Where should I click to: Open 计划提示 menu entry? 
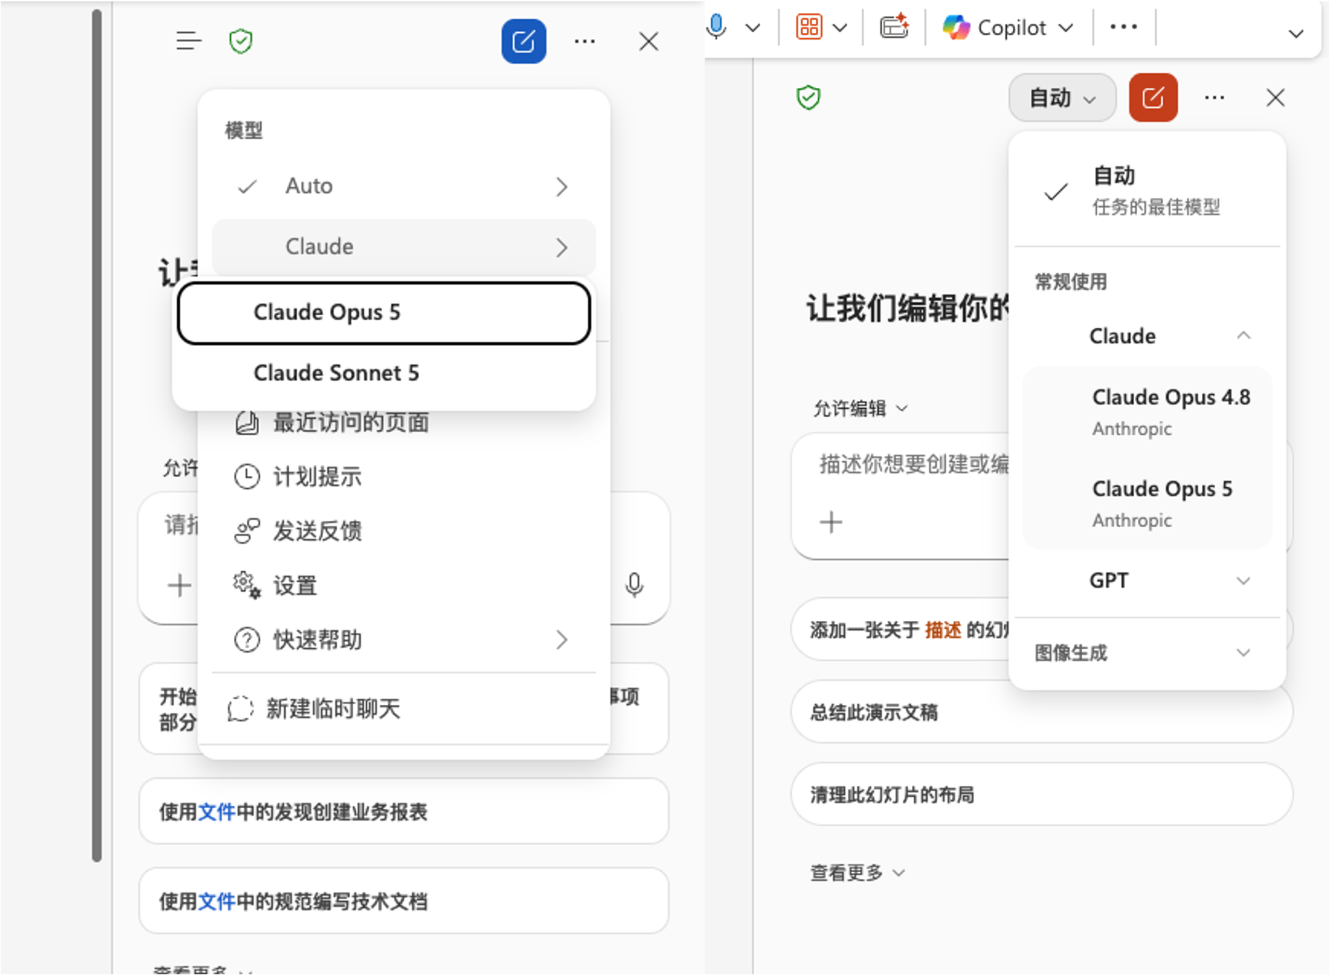(404, 477)
